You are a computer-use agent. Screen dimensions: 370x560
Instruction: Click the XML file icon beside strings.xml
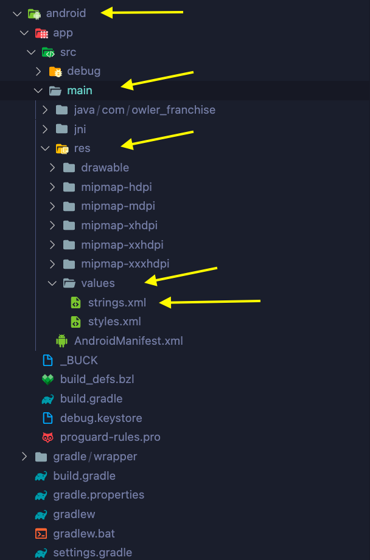coord(75,302)
